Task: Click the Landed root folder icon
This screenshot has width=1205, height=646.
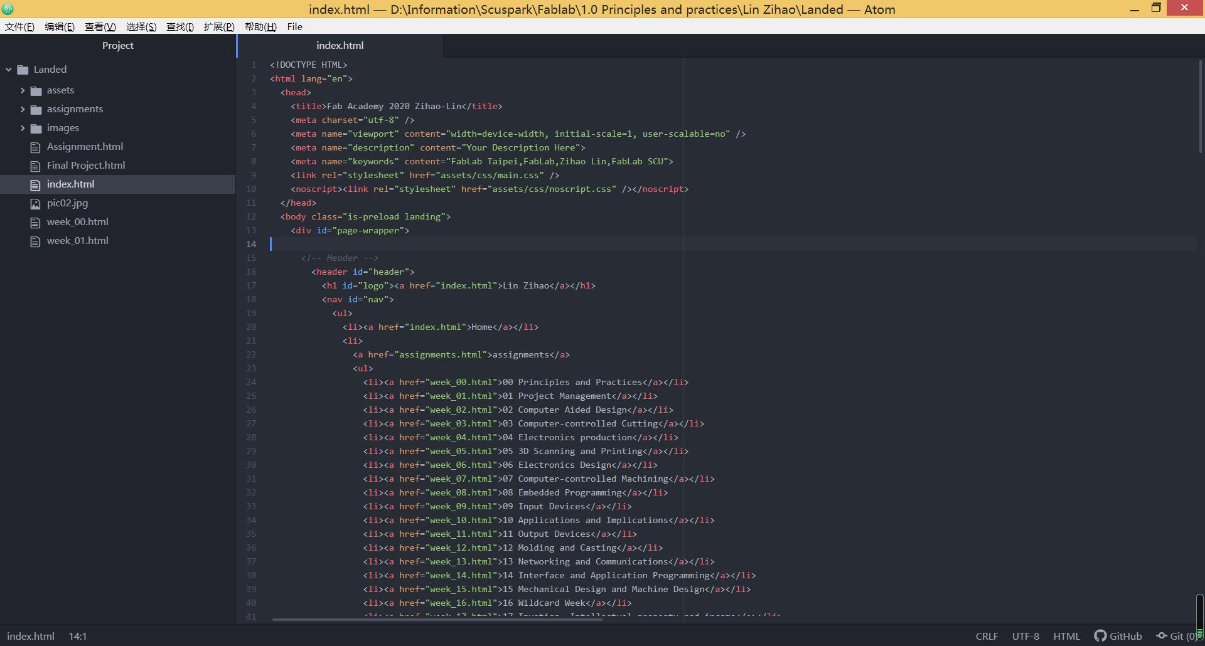Action: point(23,70)
